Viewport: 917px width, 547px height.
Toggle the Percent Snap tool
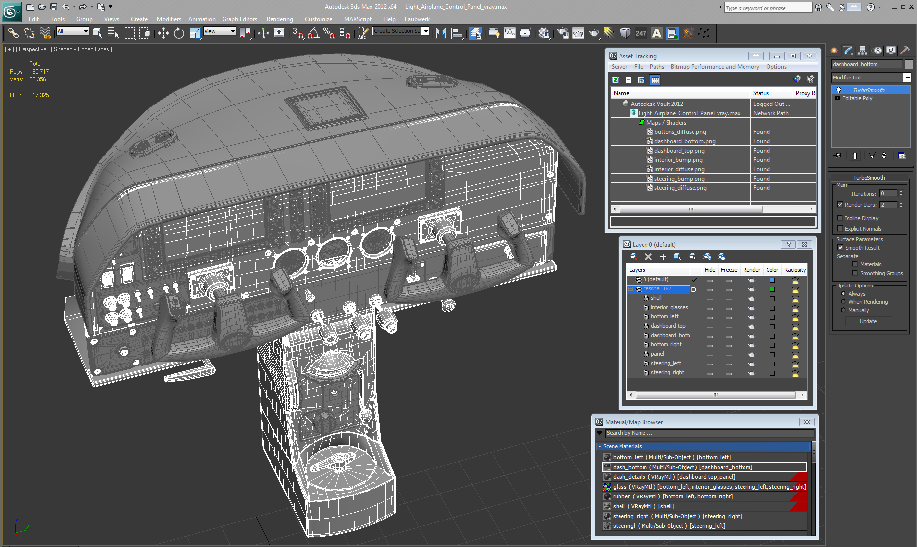point(329,33)
